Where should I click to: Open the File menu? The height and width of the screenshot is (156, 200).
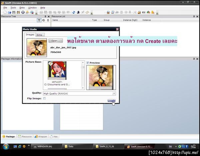[5, 8]
